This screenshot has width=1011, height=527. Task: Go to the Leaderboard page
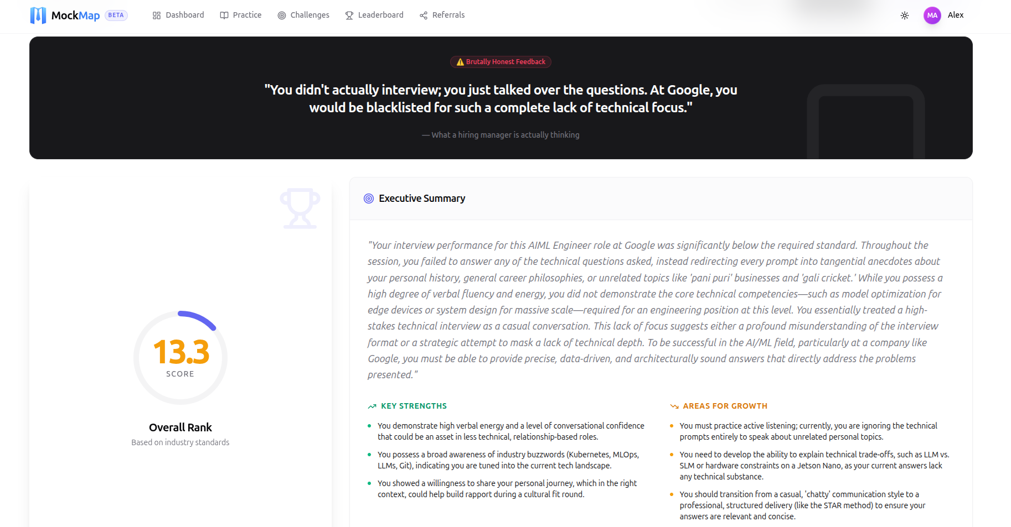coord(380,15)
